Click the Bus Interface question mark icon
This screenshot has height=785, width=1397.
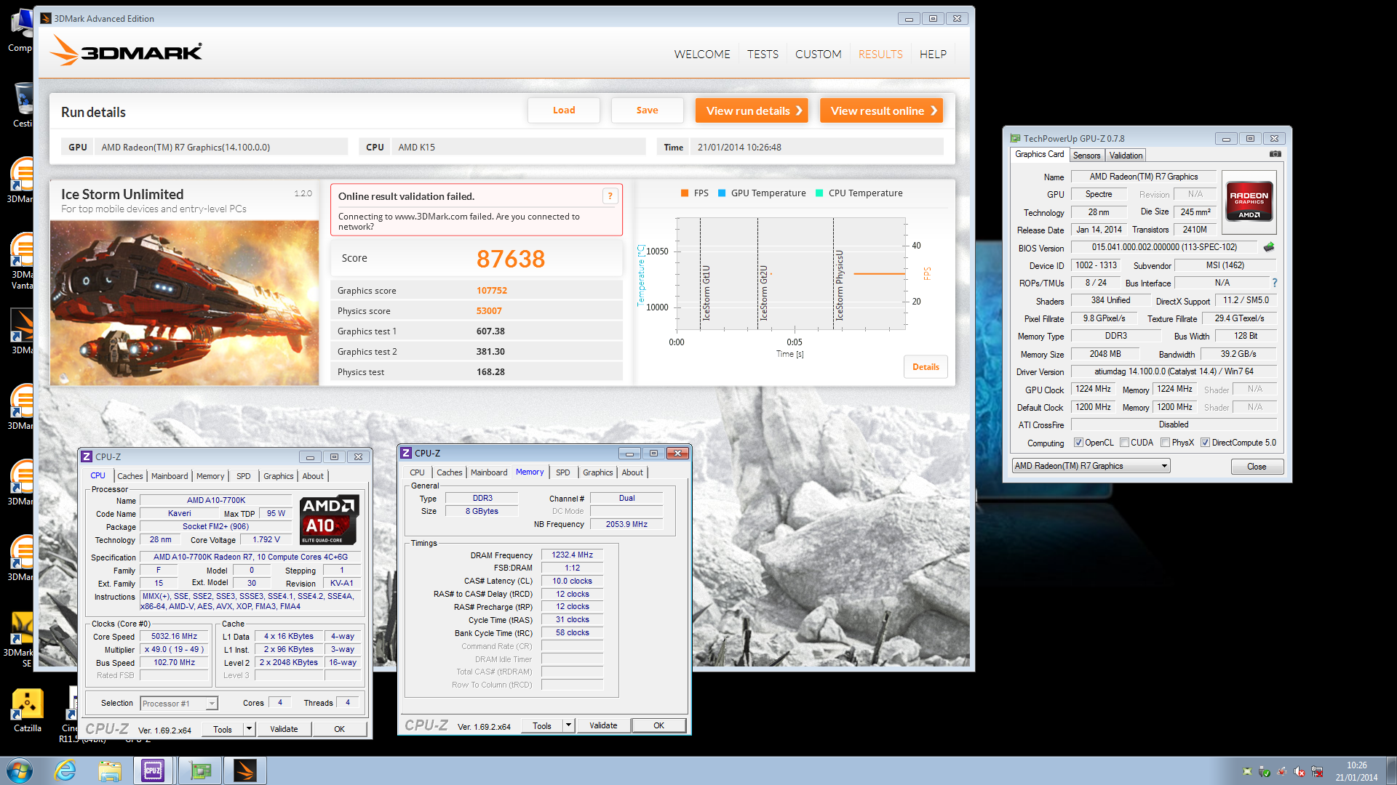[x=1274, y=283]
